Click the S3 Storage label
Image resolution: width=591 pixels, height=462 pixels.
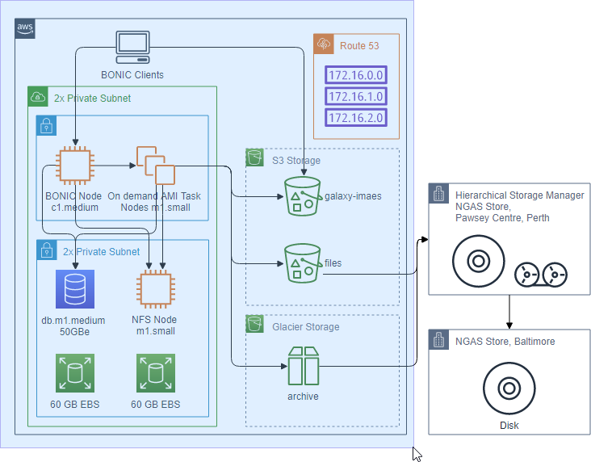pyautogui.click(x=296, y=160)
